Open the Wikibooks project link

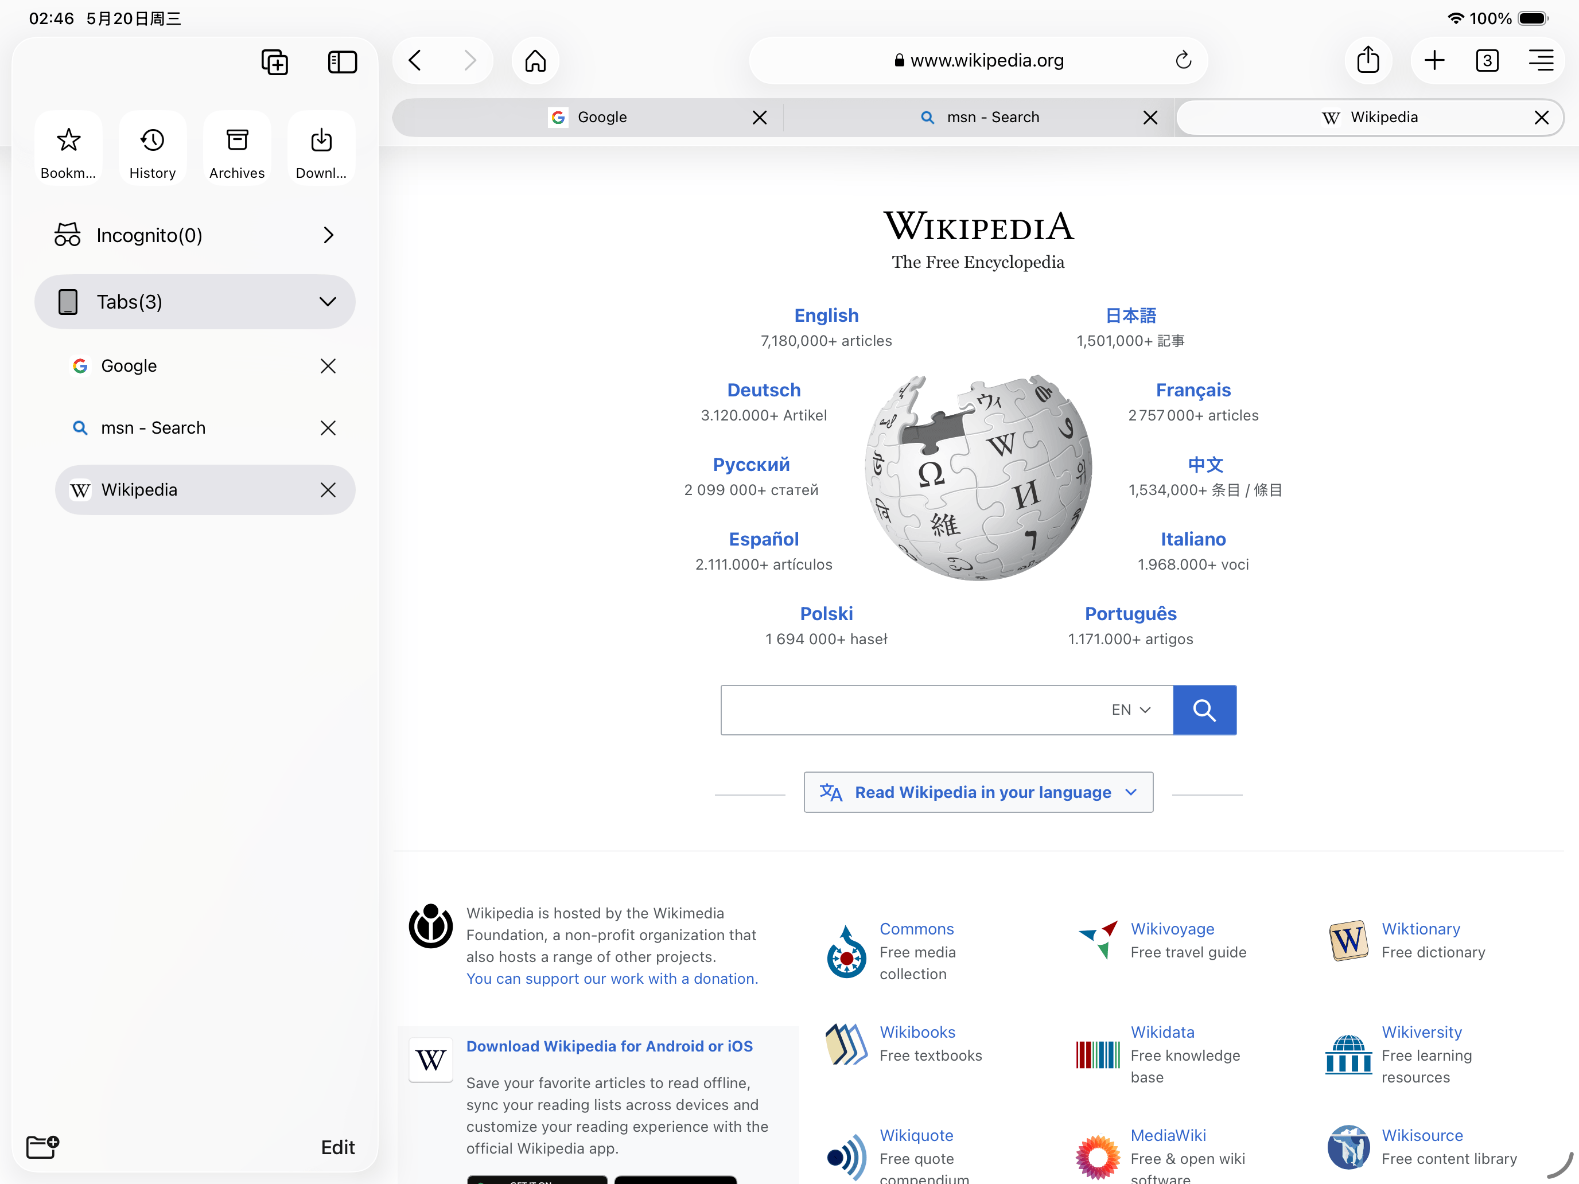coord(917,1033)
